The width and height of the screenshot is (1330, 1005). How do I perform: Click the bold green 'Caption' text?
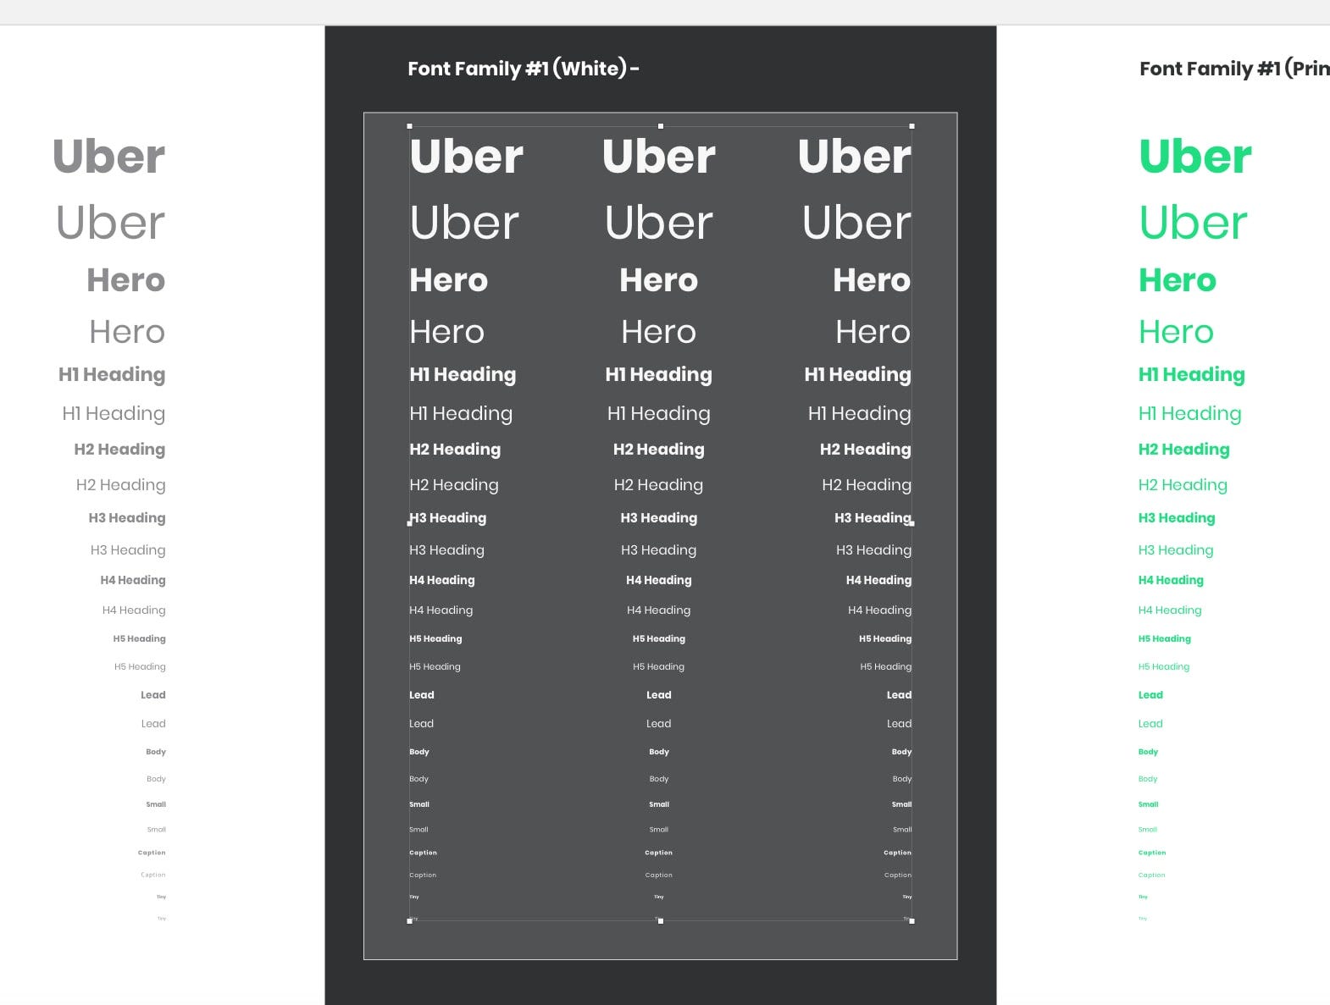click(x=1152, y=853)
